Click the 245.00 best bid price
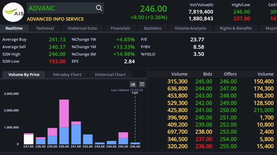The width and height of the screenshot is (277, 155). (x=203, y=82)
